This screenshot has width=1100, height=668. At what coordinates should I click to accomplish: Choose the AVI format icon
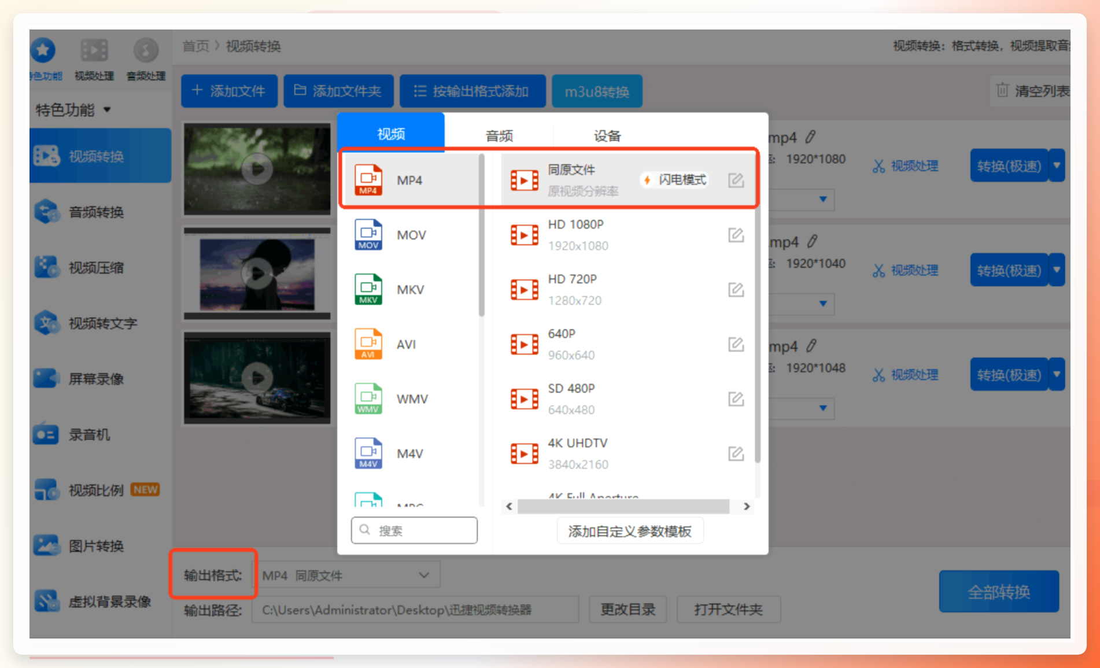pos(368,344)
